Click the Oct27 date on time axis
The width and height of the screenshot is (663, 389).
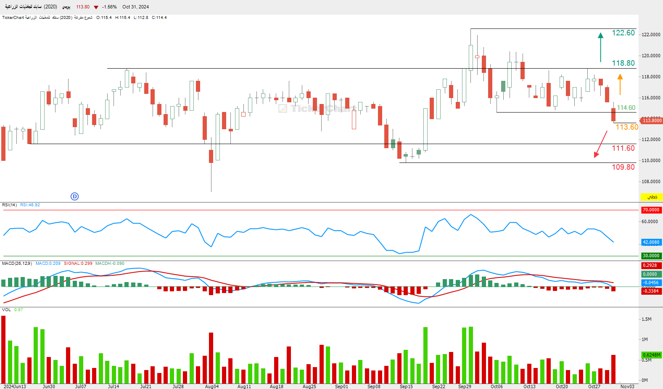tap(594, 386)
